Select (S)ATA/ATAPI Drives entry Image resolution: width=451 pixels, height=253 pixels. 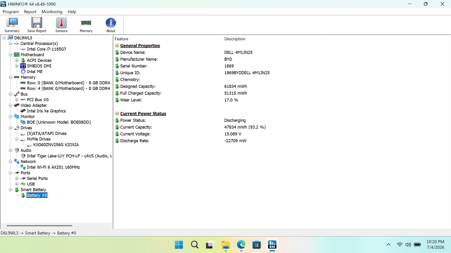tap(47, 134)
